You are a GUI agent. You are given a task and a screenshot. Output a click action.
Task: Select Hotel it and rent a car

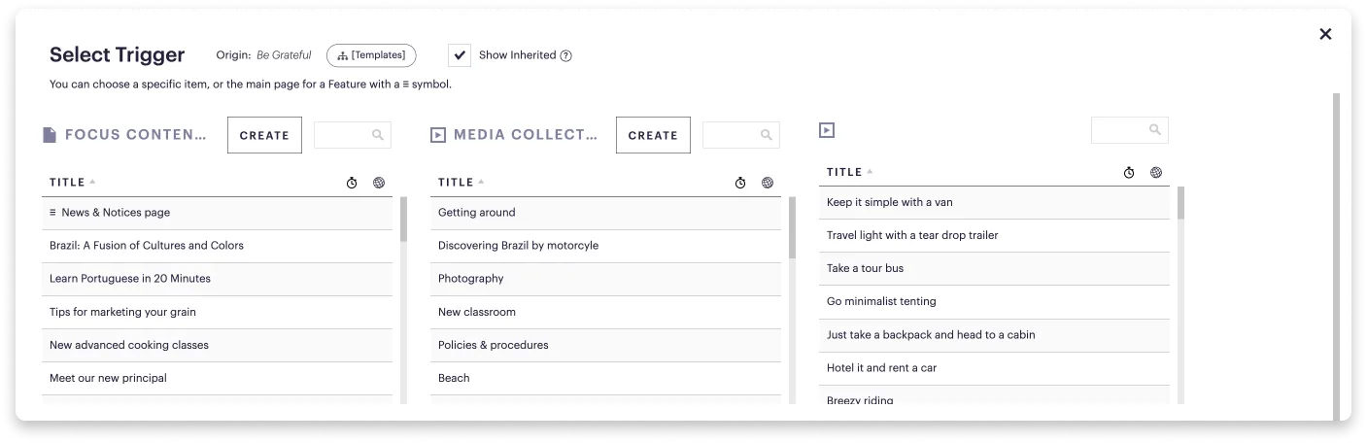[x=994, y=369]
